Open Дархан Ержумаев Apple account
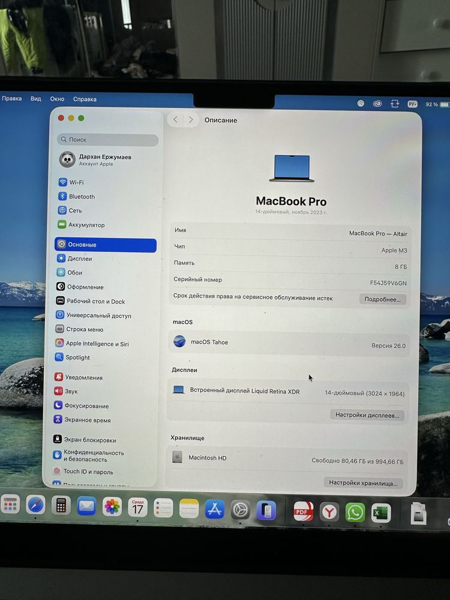This screenshot has height=600, width=450. [95, 160]
